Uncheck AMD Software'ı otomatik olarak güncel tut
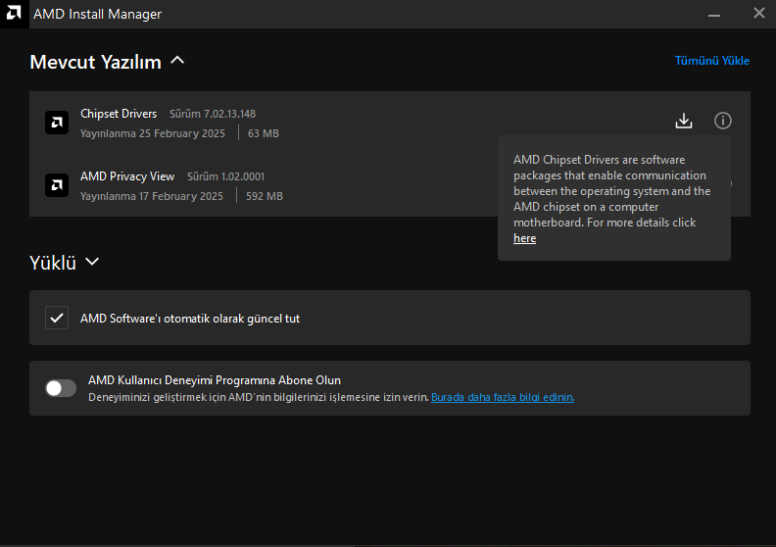The height and width of the screenshot is (547, 776). [57, 318]
